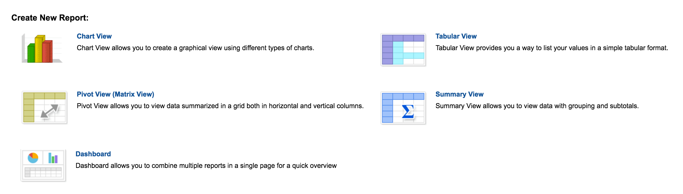Click the diagonal arrow on Pivot icon
This screenshot has height=194, width=683.
pos(49,111)
